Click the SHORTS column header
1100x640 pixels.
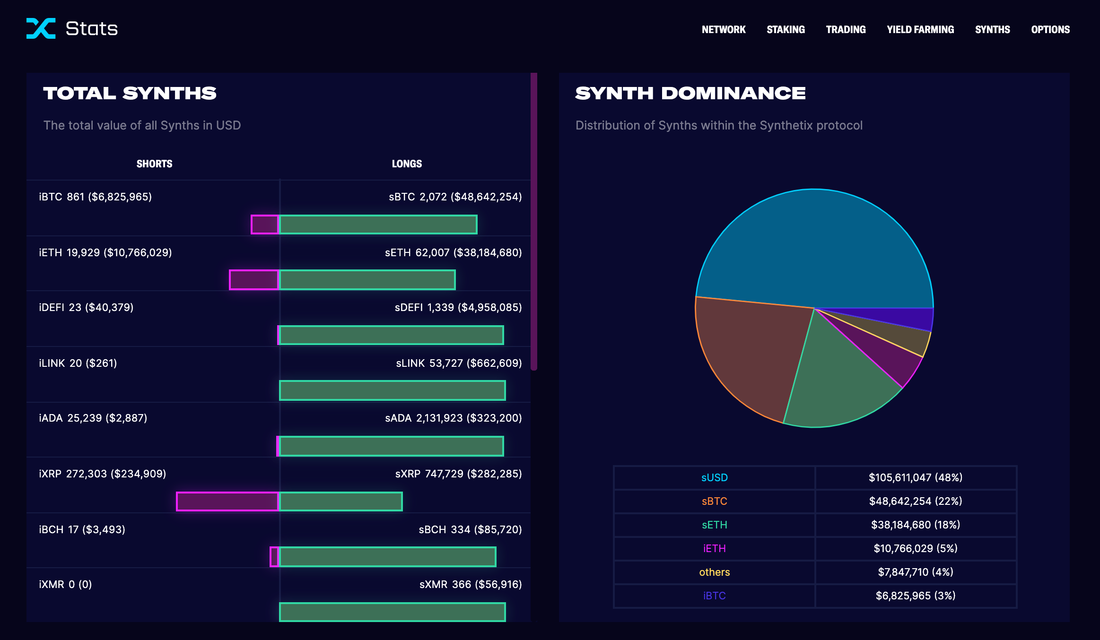(x=154, y=164)
